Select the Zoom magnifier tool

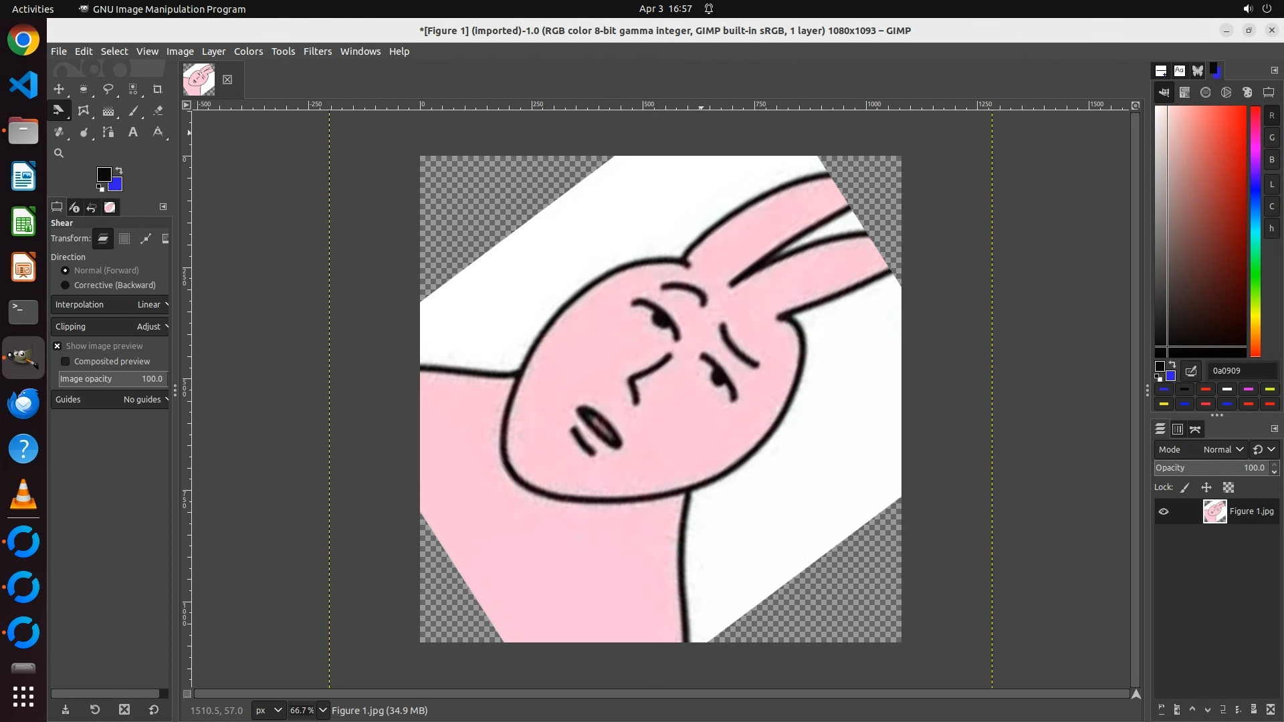59,153
